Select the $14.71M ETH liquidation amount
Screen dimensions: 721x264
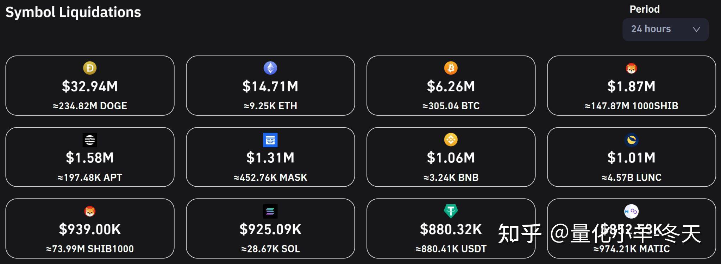pos(270,86)
